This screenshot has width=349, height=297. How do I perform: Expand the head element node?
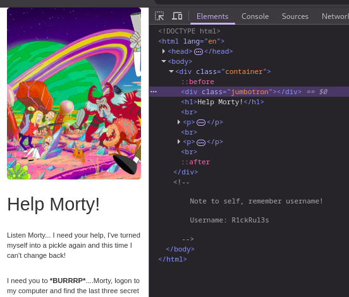pyautogui.click(x=164, y=51)
